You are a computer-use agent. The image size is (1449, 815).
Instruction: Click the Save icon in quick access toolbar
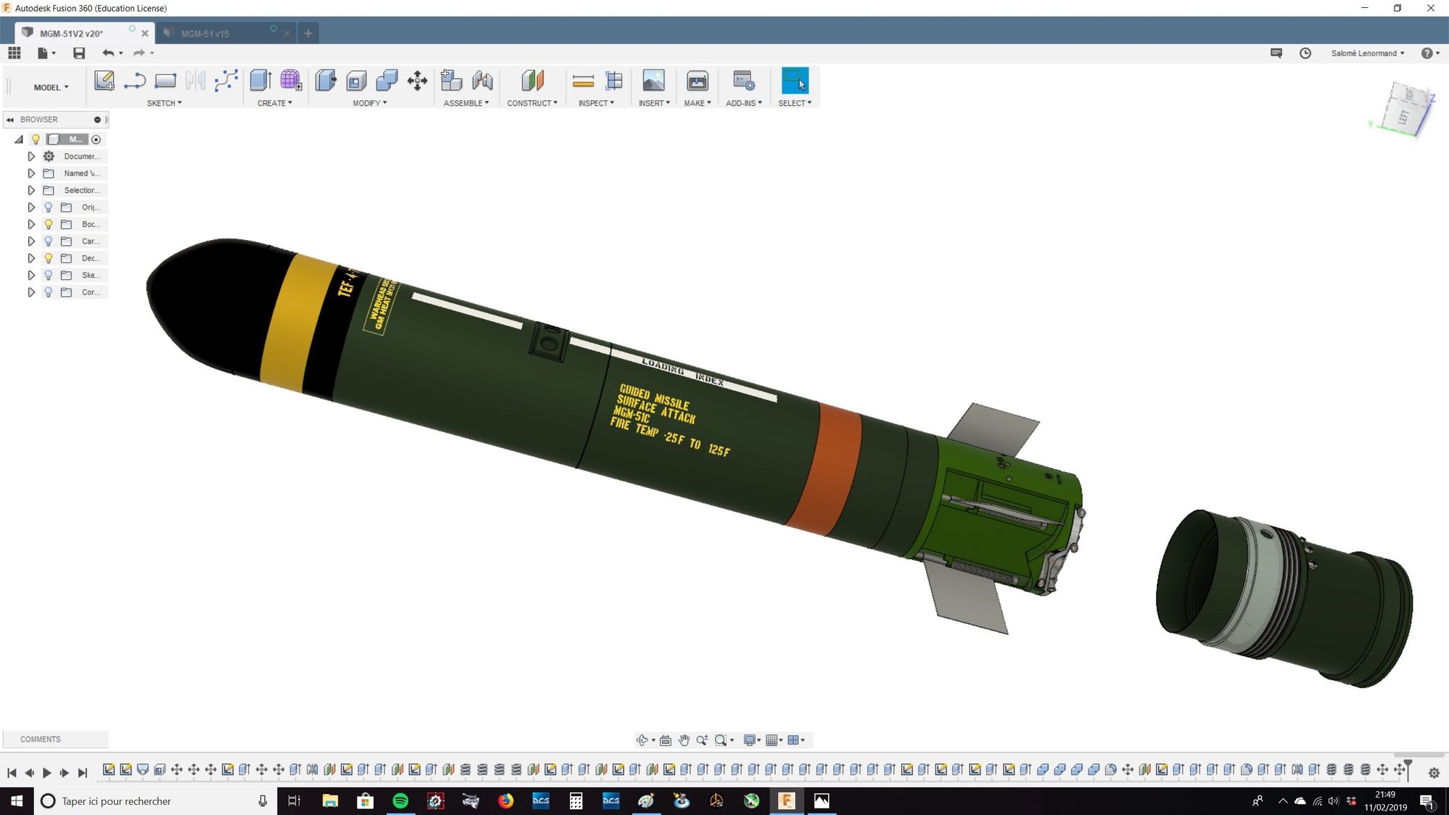point(79,53)
